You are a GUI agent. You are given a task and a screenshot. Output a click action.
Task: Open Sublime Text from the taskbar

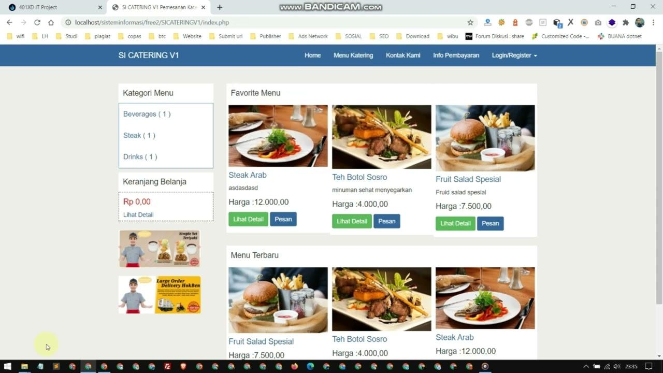point(56,366)
